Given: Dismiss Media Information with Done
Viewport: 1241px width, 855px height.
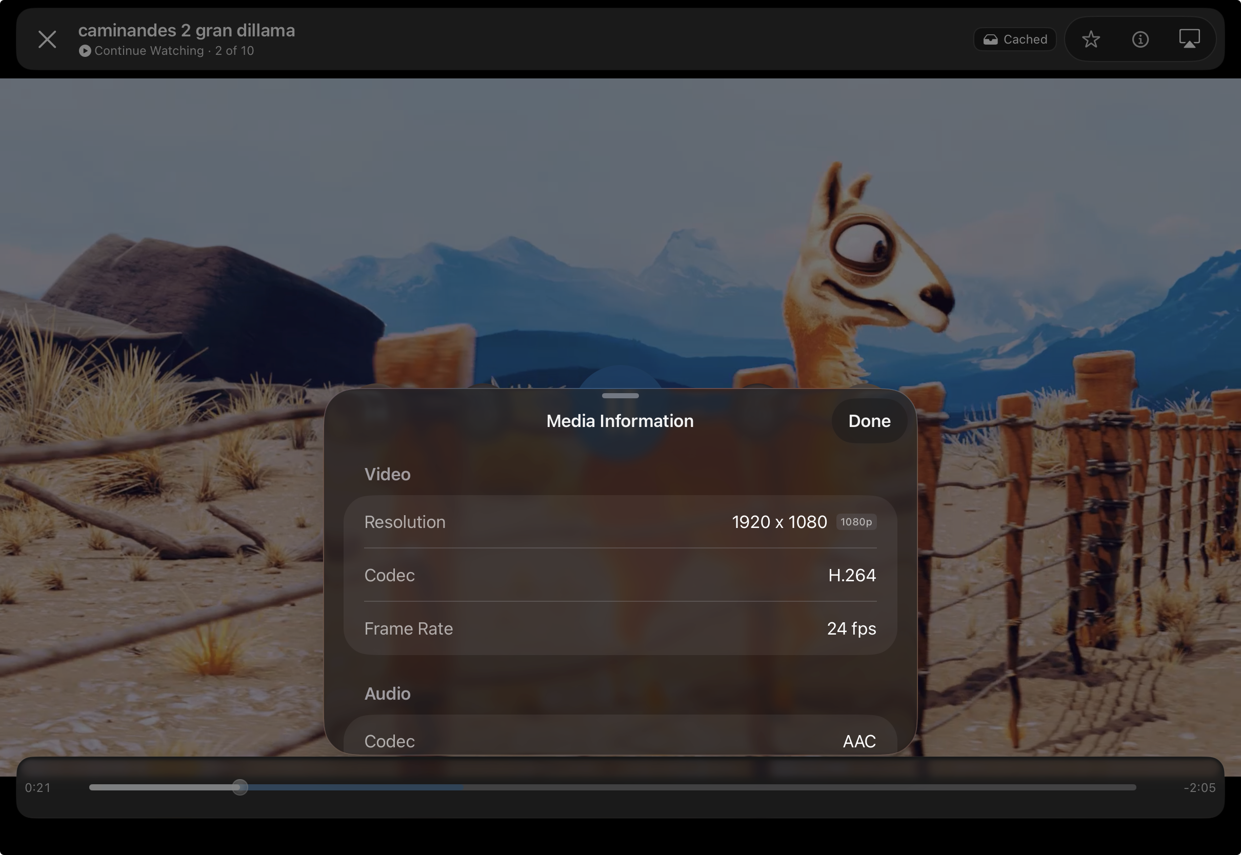Looking at the screenshot, I should click(x=869, y=420).
